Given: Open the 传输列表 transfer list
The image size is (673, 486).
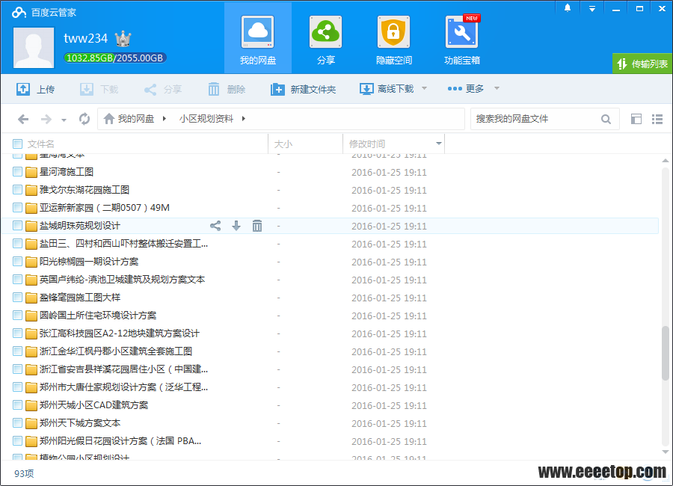Looking at the screenshot, I should coord(642,64).
